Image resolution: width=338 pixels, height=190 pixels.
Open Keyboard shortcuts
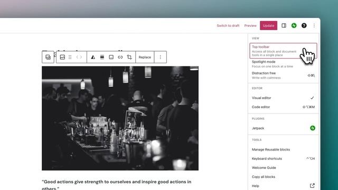(x=283, y=158)
